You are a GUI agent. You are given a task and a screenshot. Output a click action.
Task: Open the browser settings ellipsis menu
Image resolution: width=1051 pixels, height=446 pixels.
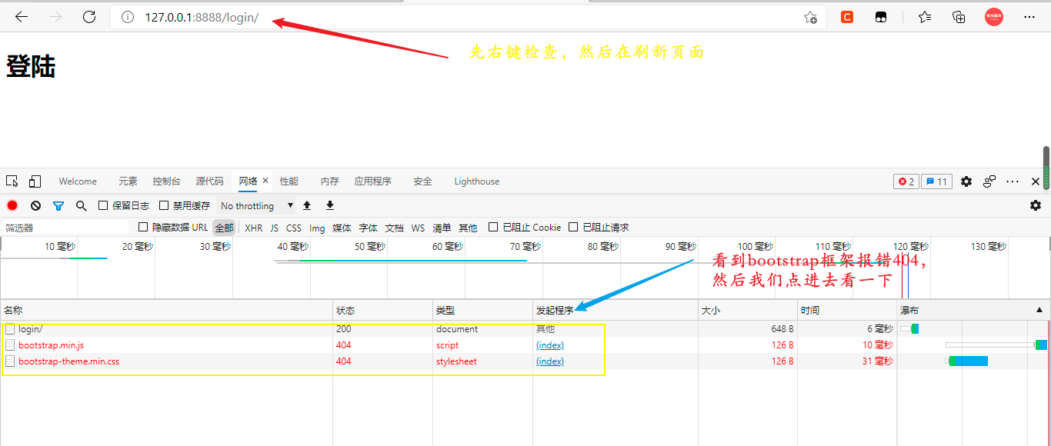click(x=1029, y=17)
